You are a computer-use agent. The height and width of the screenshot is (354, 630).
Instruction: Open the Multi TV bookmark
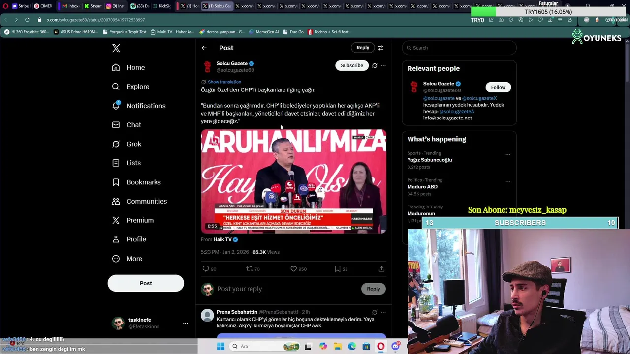pyautogui.click(x=172, y=32)
